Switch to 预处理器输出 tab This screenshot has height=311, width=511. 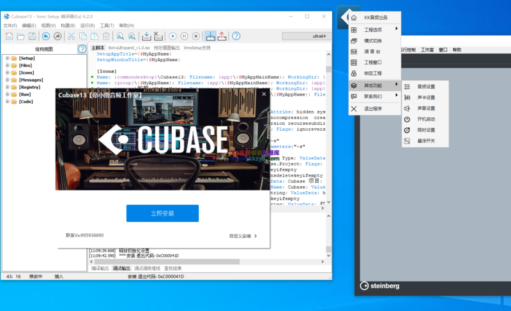(167, 48)
